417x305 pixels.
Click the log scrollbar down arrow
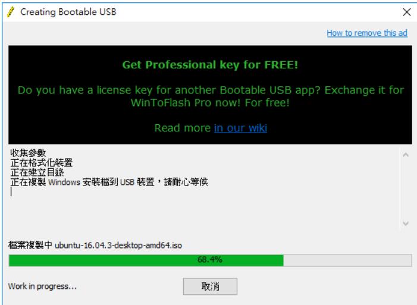tap(406, 223)
